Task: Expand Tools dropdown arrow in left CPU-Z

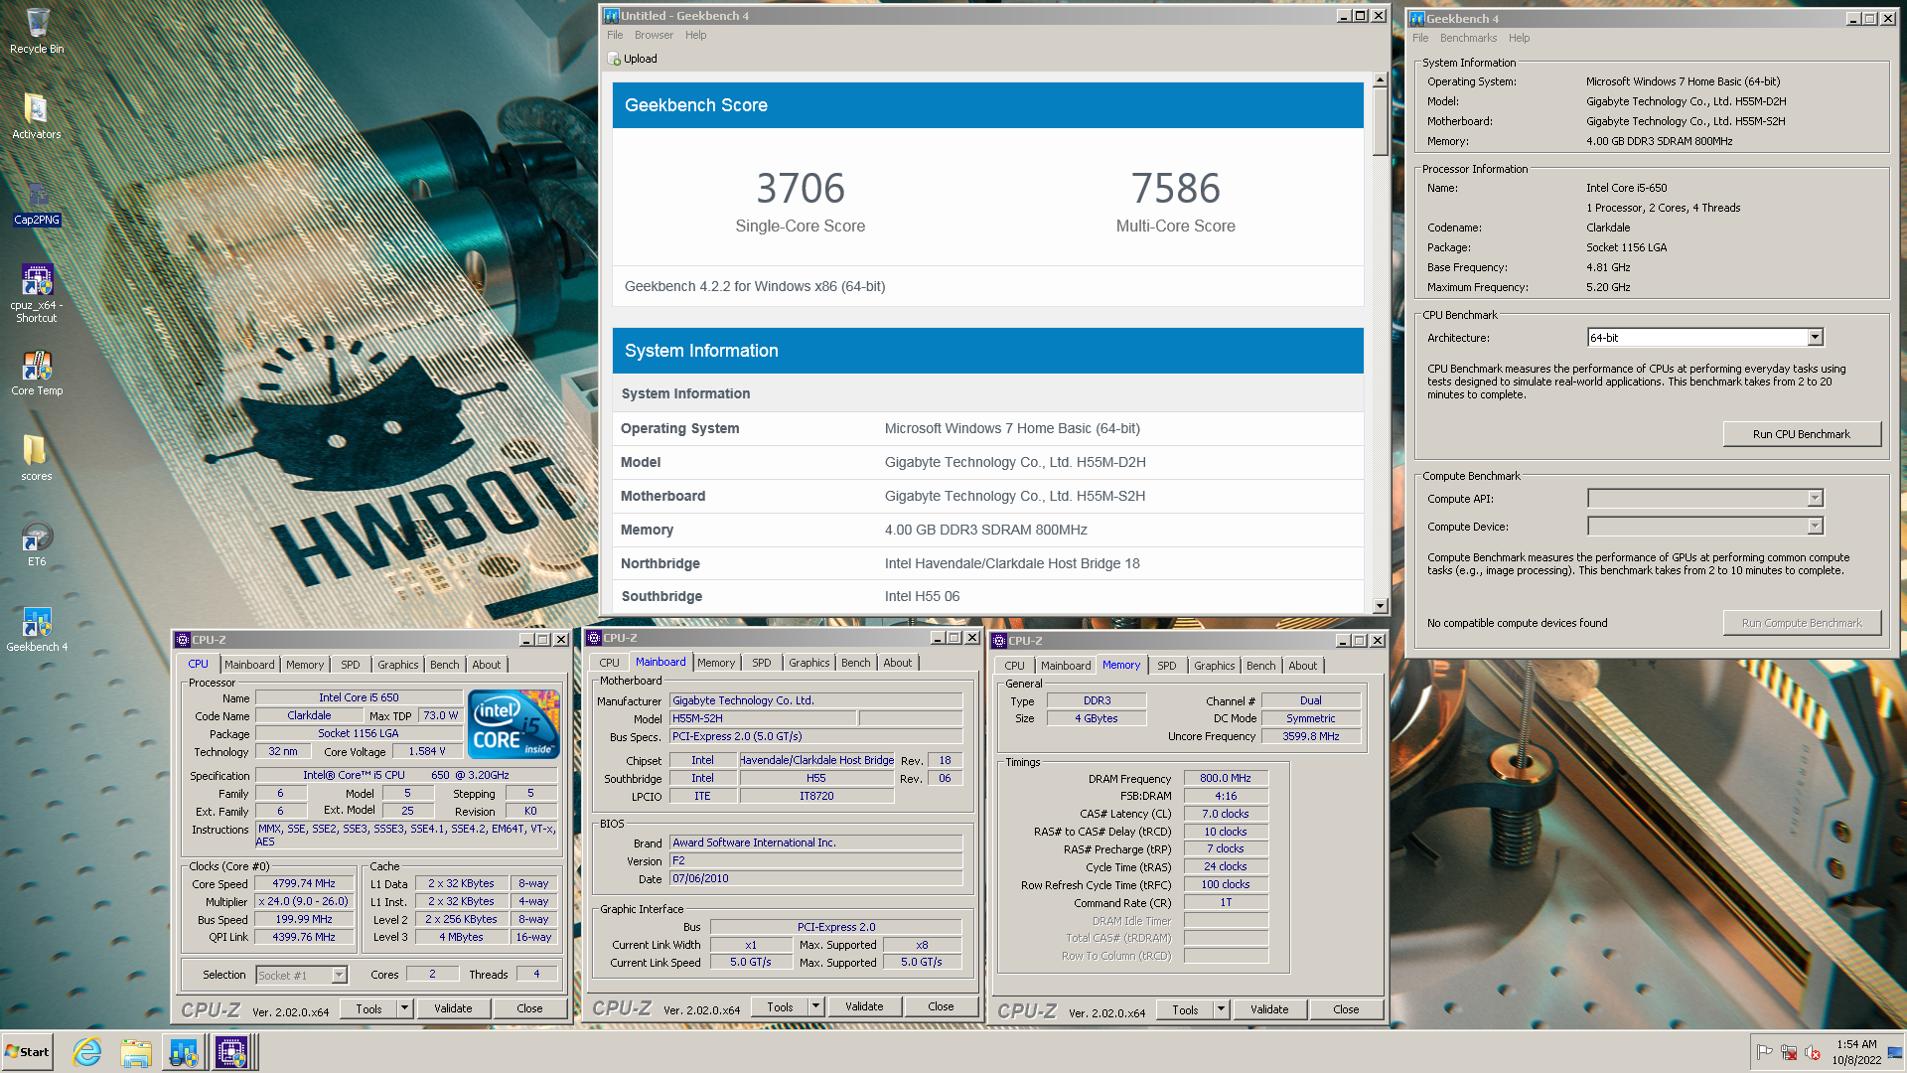Action: (x=404, y=1008)
